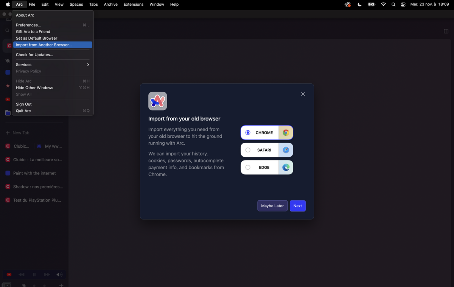Screen dimensions: 454x287
Task: Click the pinned folder icon in sidebar
Action: click(8, 113)
